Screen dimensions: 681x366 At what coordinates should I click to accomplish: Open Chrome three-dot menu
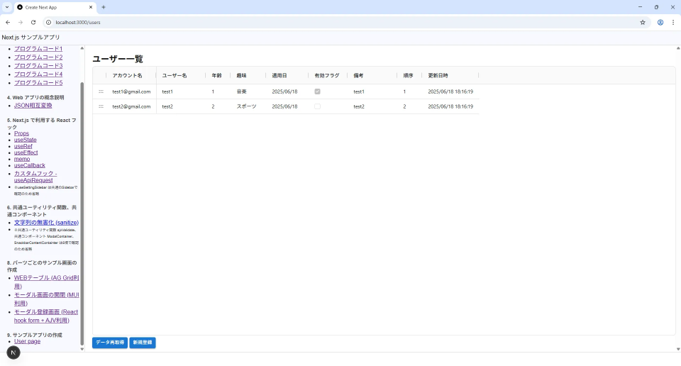(x=673, y=22)
